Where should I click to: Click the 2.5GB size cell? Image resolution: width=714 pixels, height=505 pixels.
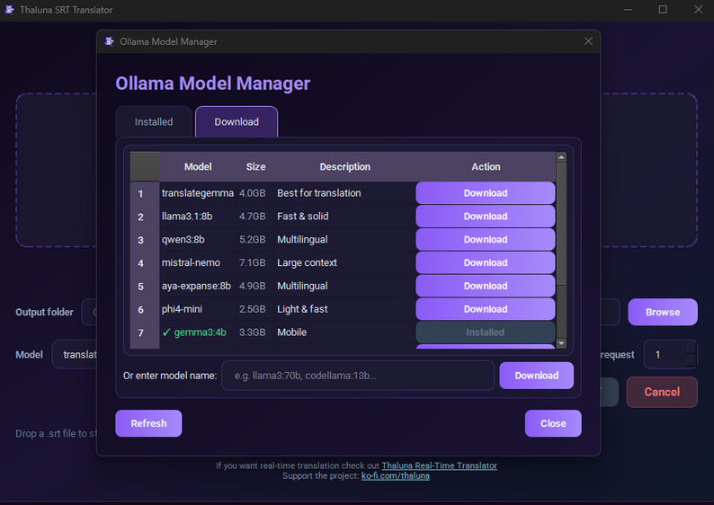tap(255, 309)
